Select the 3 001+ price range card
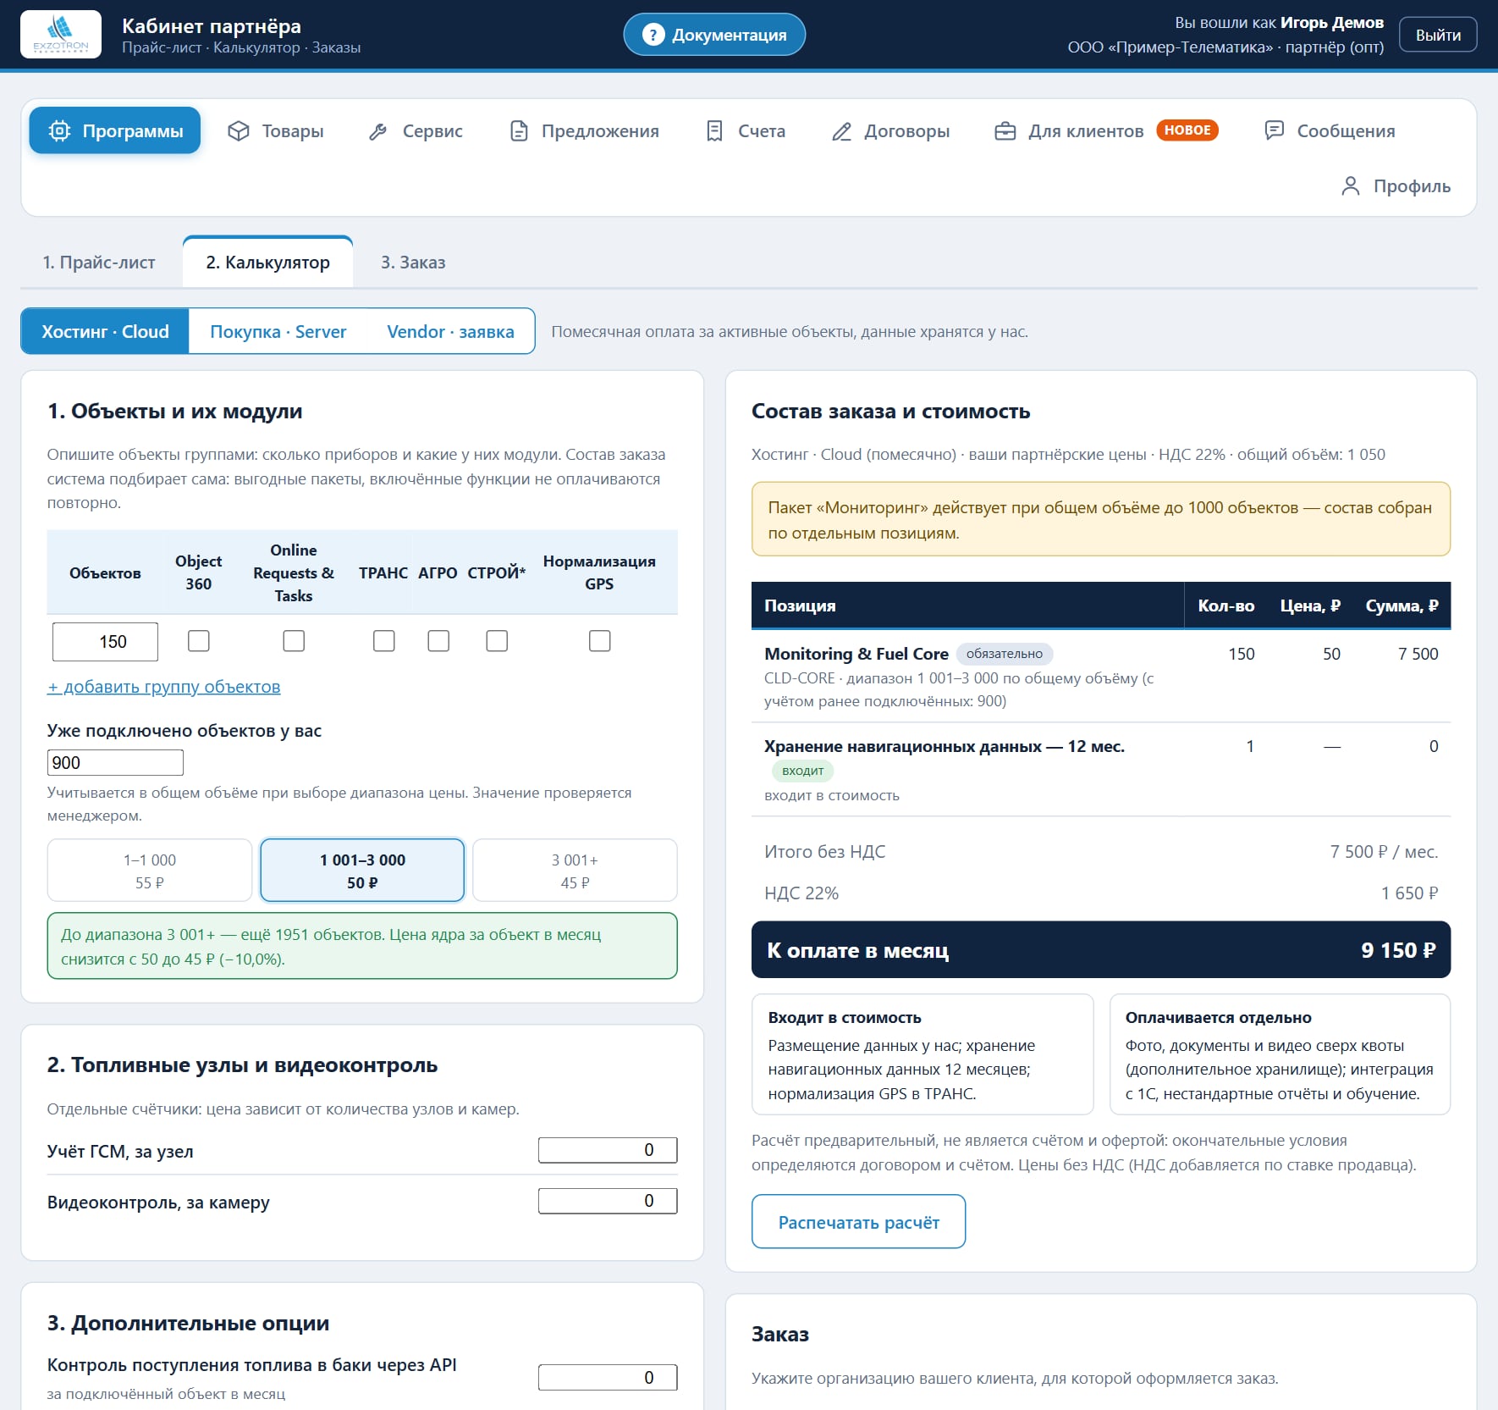The height and width of the screenshot is (1410, 1498). [575, 871]
